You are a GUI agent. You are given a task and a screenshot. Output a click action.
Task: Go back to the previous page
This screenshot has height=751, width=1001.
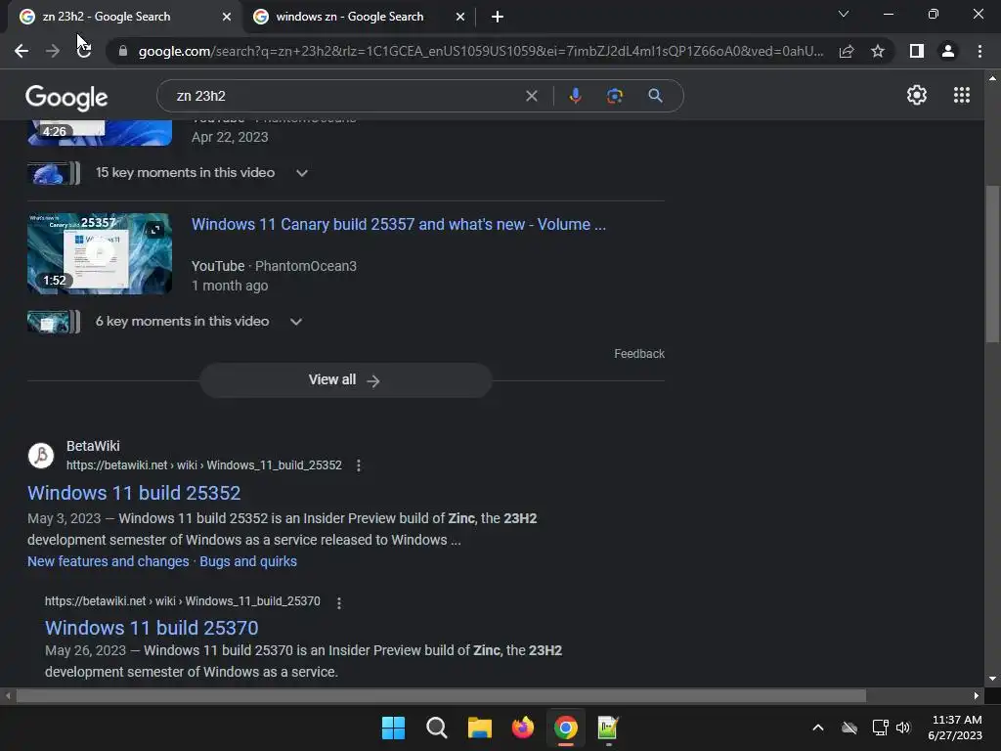point(22,51)
